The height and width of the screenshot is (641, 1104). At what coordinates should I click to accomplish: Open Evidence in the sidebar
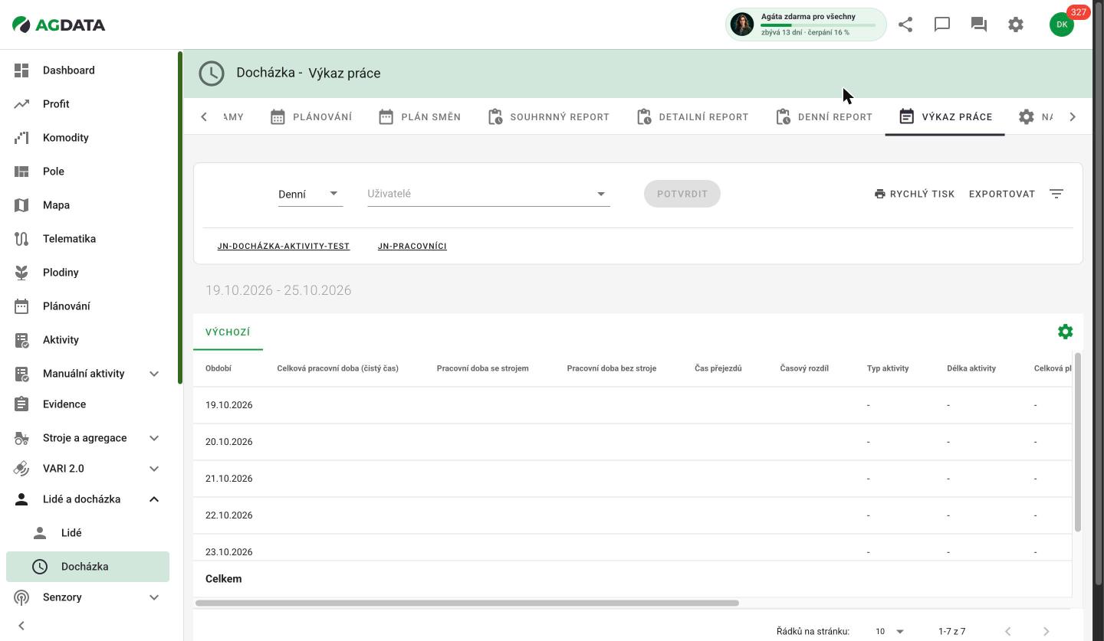point(87,404)
